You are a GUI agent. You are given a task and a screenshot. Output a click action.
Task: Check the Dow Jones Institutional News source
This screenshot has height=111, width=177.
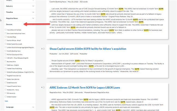coord(6,33)
